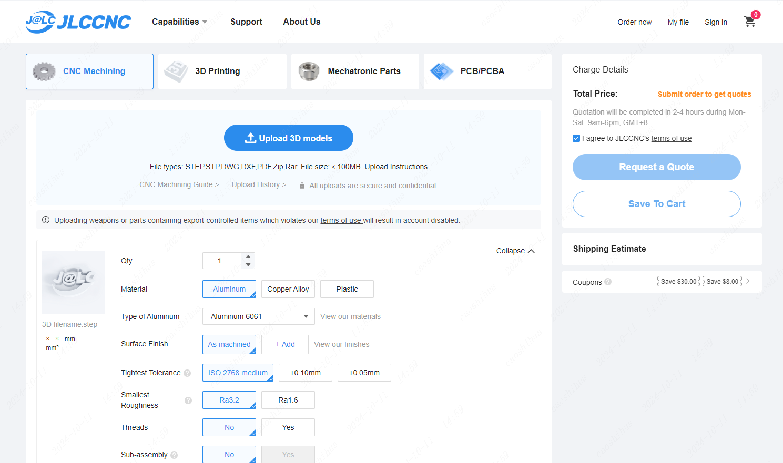Click the CNC Machining gear icon
Viewport: 783px width, 463px height.
coord(44,71)
